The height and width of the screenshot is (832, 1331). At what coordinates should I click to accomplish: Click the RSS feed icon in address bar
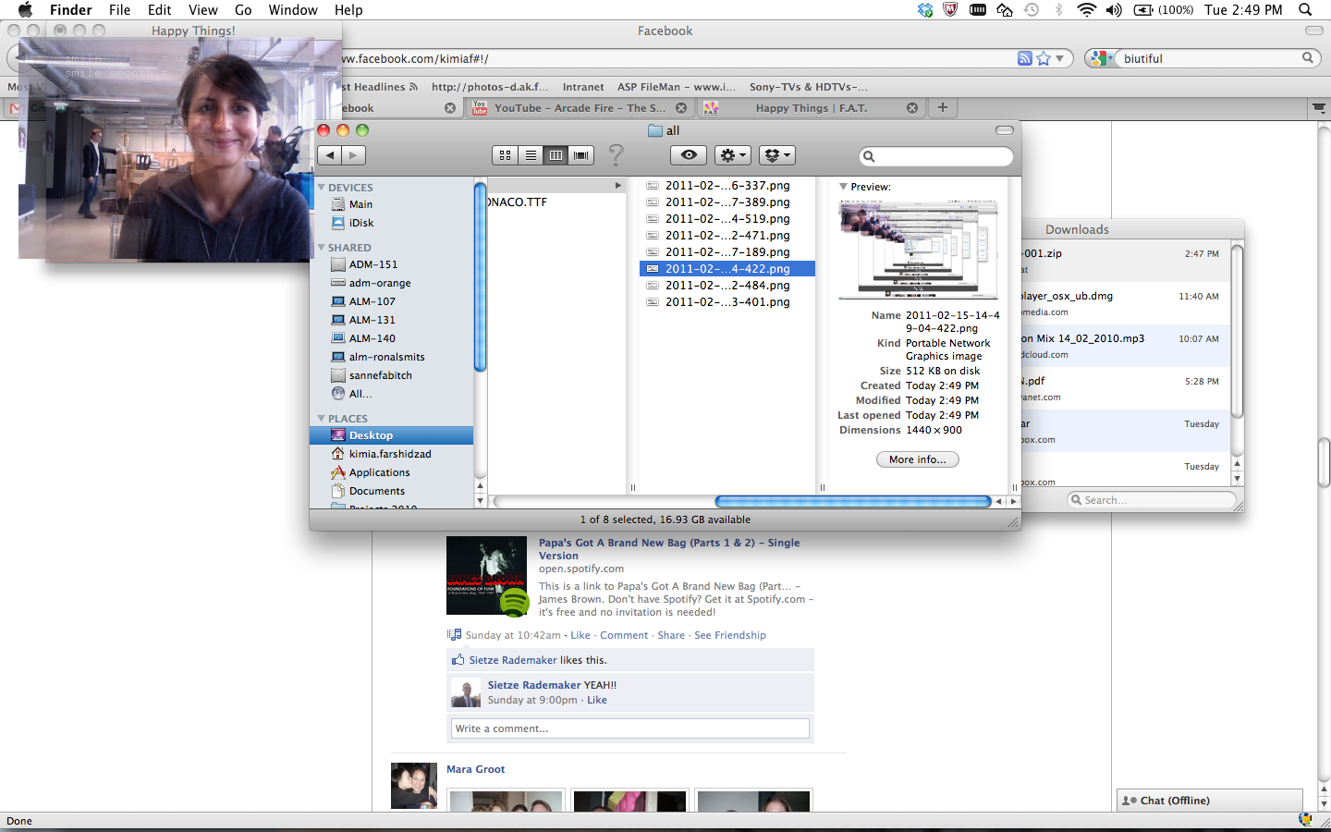(1024, 58)
